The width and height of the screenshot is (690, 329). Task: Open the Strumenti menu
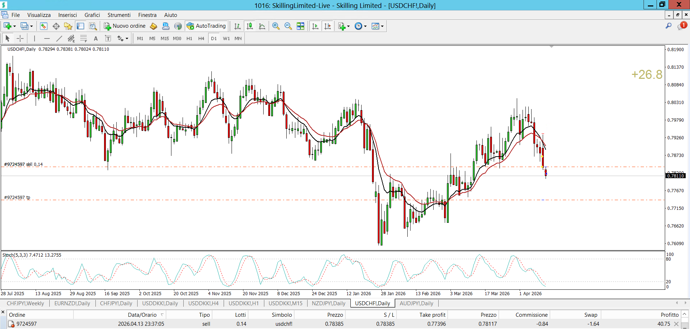(119, 15)
